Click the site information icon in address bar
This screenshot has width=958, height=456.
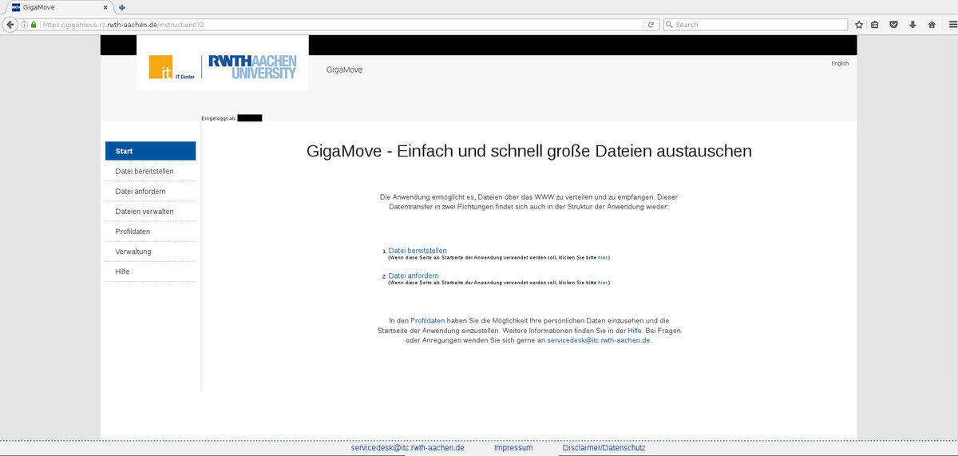[24, 25]
